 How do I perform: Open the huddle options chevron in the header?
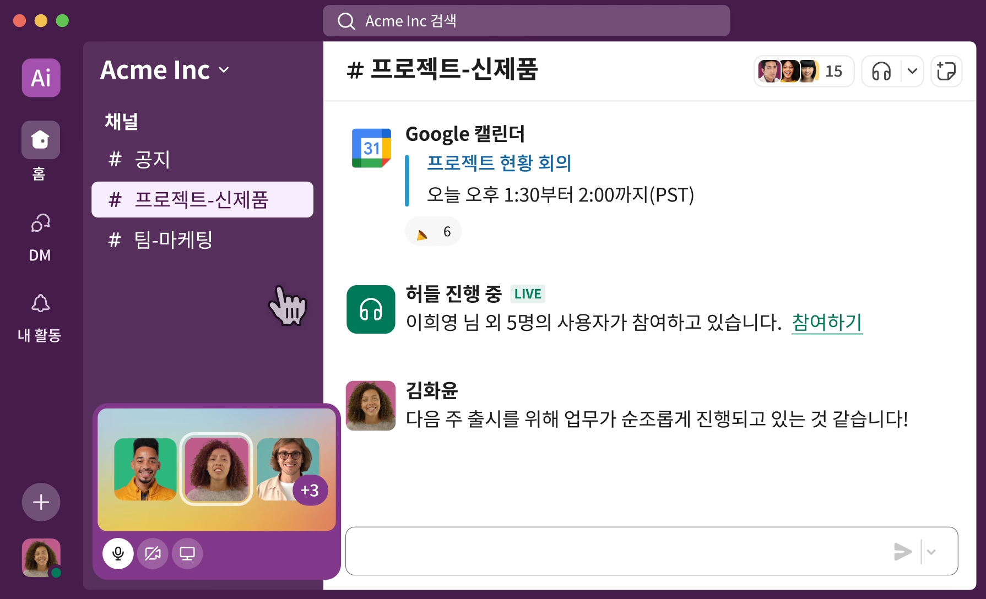coord(912,71)
